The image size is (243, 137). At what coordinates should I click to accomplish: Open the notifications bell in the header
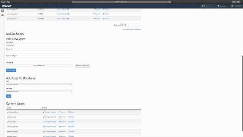click(232, 6)
